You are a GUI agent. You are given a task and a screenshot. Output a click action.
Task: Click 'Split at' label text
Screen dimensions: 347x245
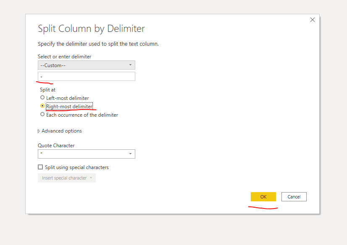coord(47,90)
